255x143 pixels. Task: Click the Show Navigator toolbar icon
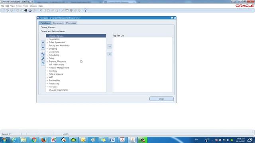[12, 10]
